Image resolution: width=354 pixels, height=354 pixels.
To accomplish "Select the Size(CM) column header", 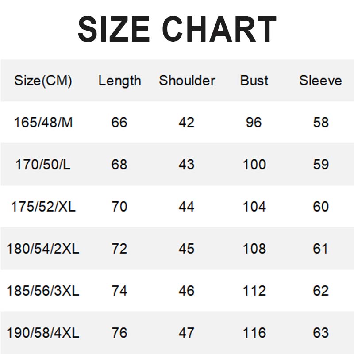I will coord(43,81).
